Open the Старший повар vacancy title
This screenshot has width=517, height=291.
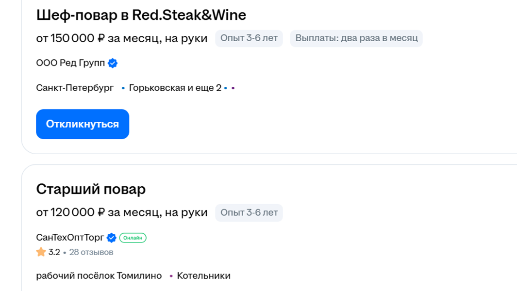point(91,189)
